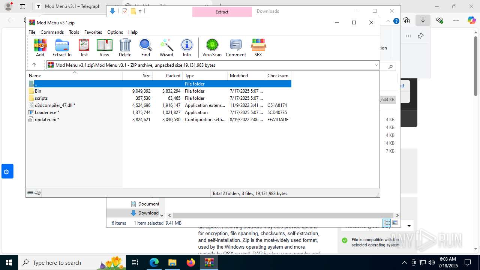The width and height of the screenshot is (480, 270).
Task: Start VirusScan on the archive
Action: coord(212,48)
